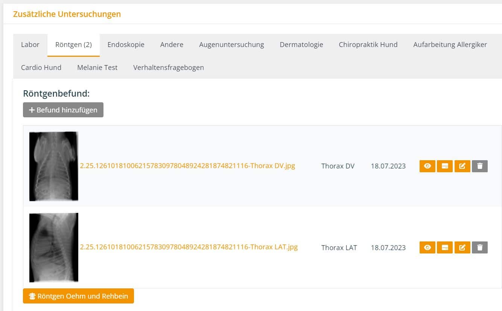View the Thorax DV image with eye icon

pos(427,166)
